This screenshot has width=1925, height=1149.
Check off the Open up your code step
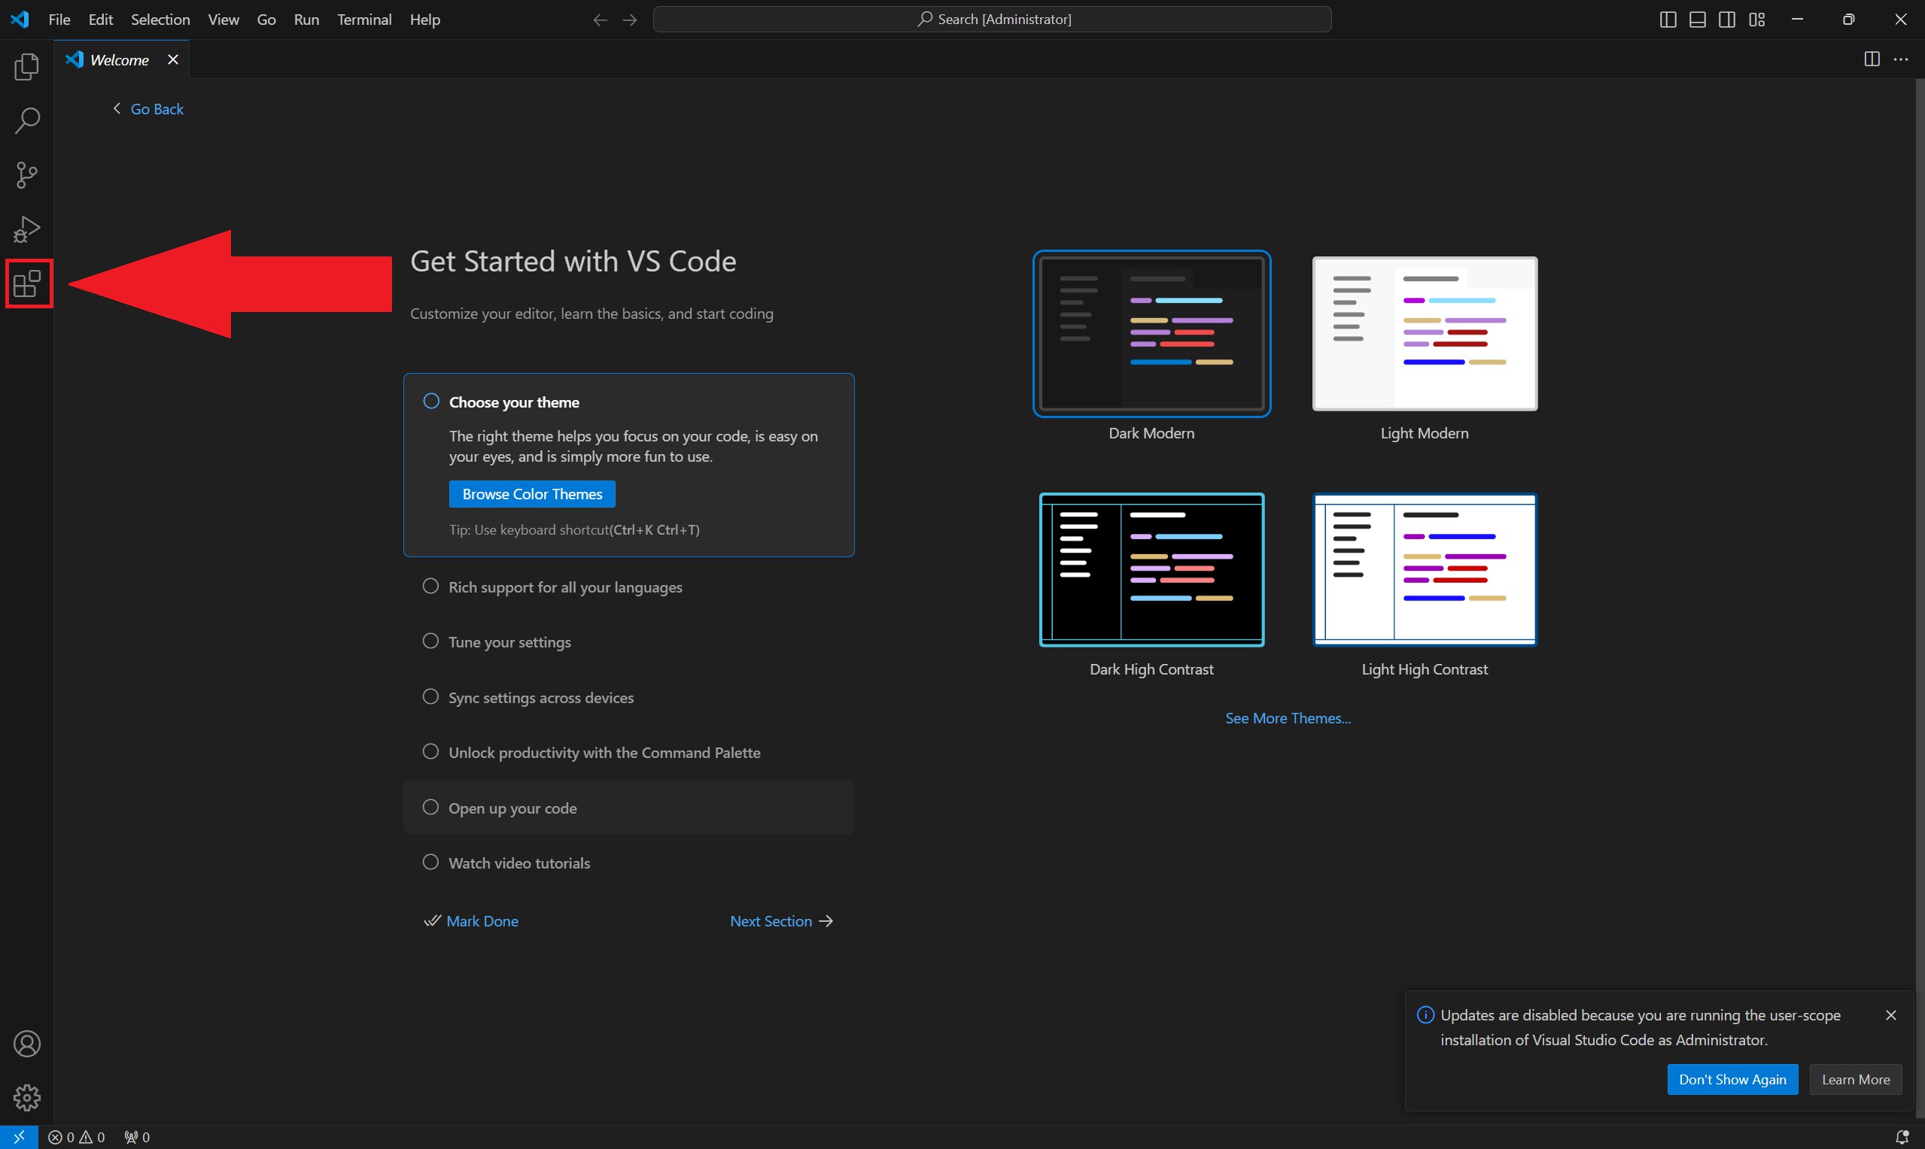(x=430, y=808)
